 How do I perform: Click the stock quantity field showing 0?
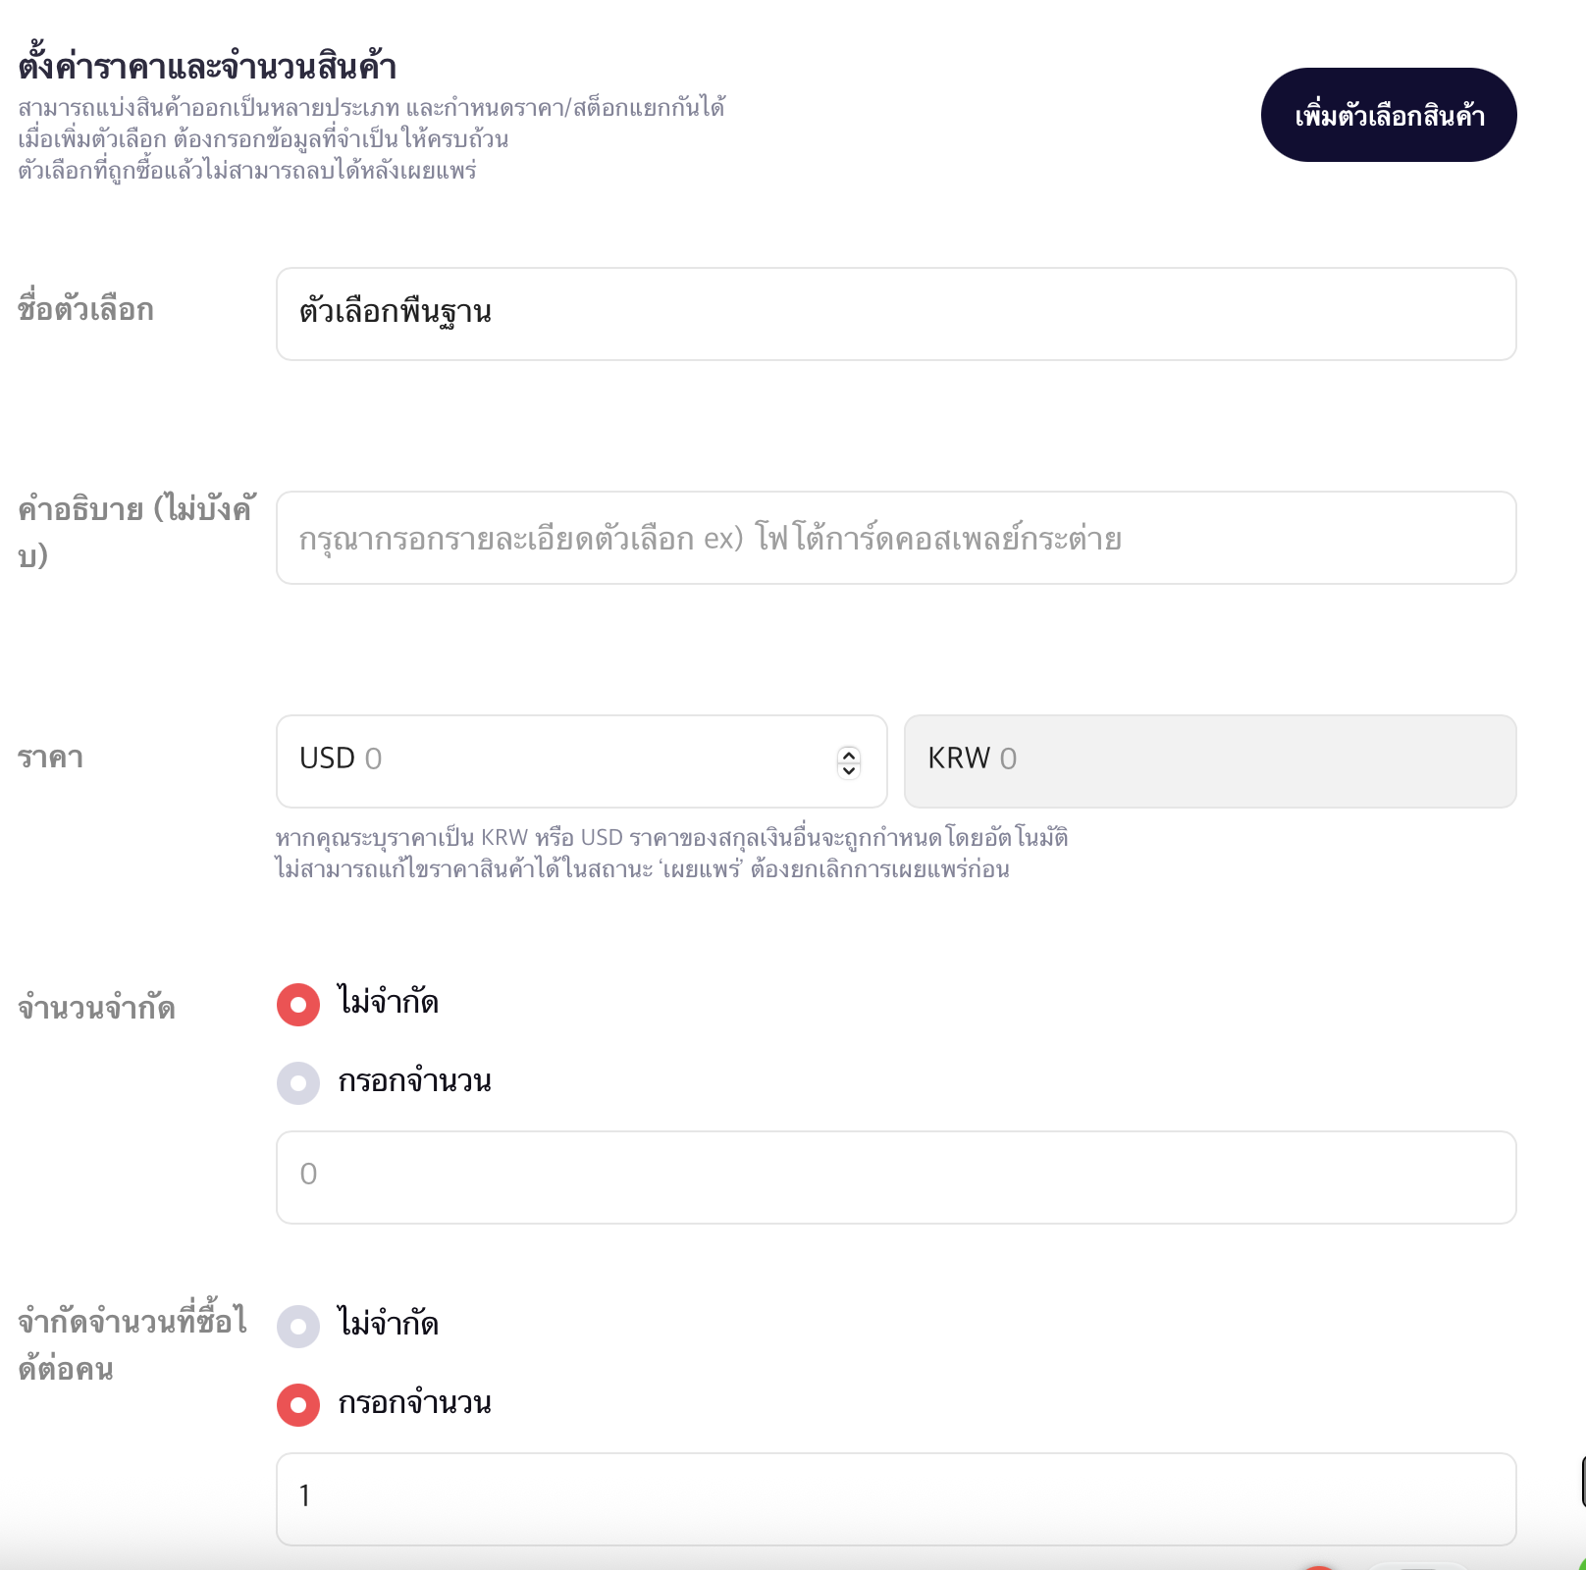pyautogui.click(x=895, y=1177)
